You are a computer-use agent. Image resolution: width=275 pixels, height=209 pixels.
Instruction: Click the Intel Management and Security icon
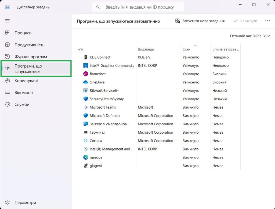click(86, 149)
